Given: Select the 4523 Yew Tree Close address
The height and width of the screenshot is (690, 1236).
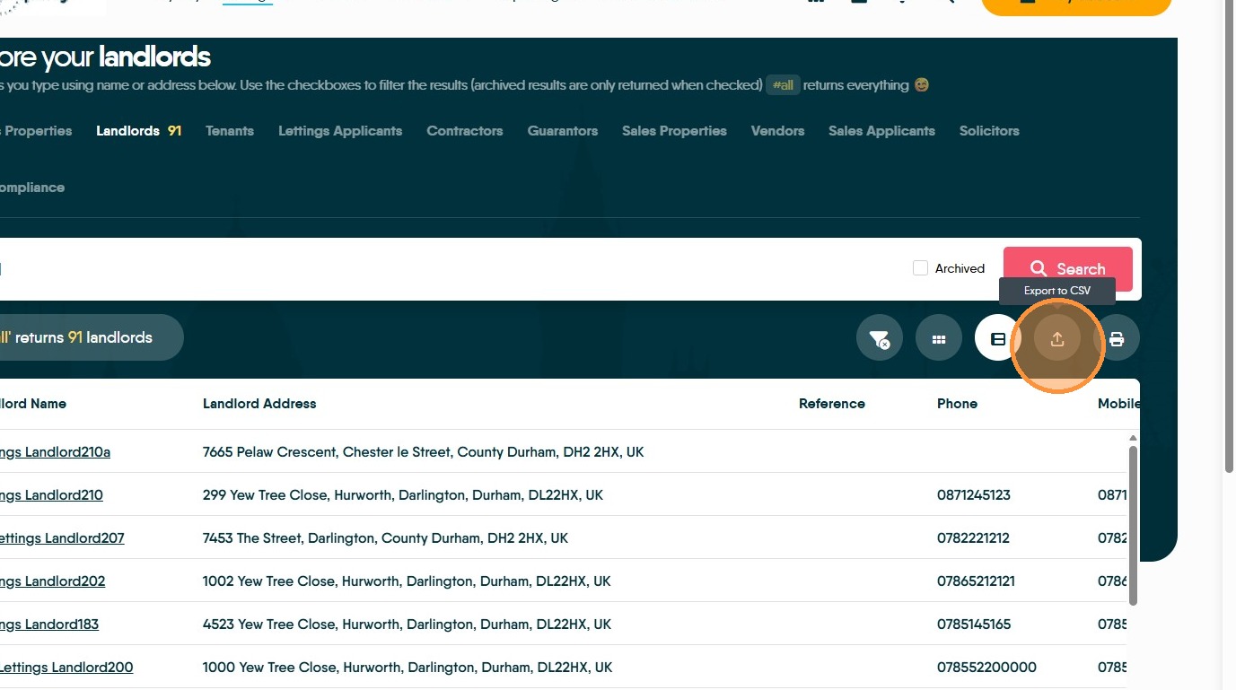Looking at the screenshot, I should point(407,624).
